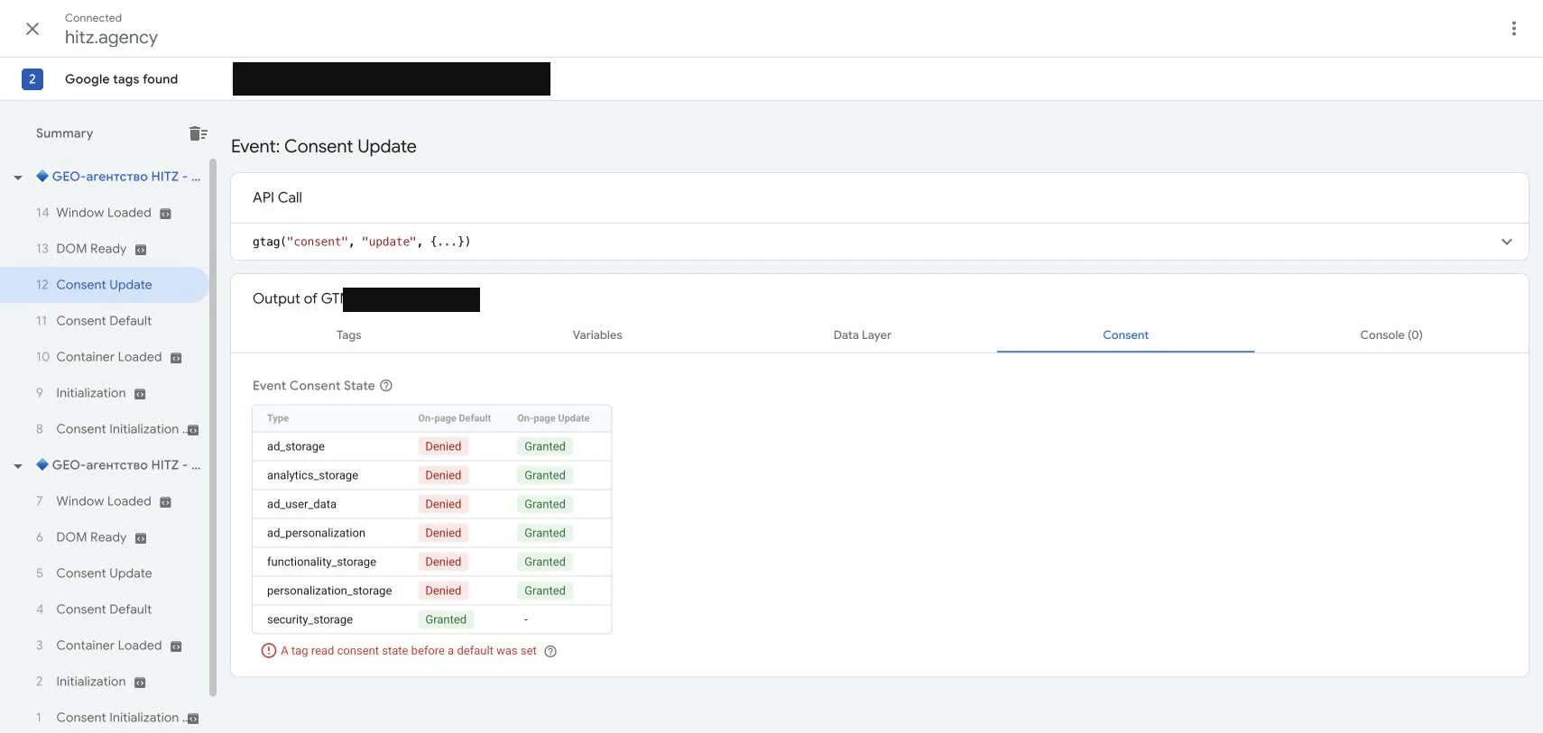Click the first GEO-агентство HITZ page title
Image resolution: width=1543 pixels, height=733 pixels.
point(118,177)
